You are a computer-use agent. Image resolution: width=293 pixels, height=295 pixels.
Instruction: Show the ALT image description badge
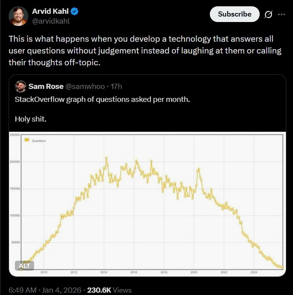[24, 265]
